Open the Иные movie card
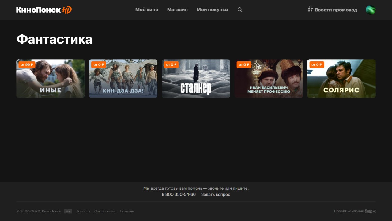The image size is (392, 221). point(51,79)
